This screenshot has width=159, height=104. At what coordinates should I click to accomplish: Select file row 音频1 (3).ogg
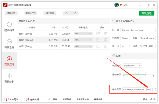64,46
